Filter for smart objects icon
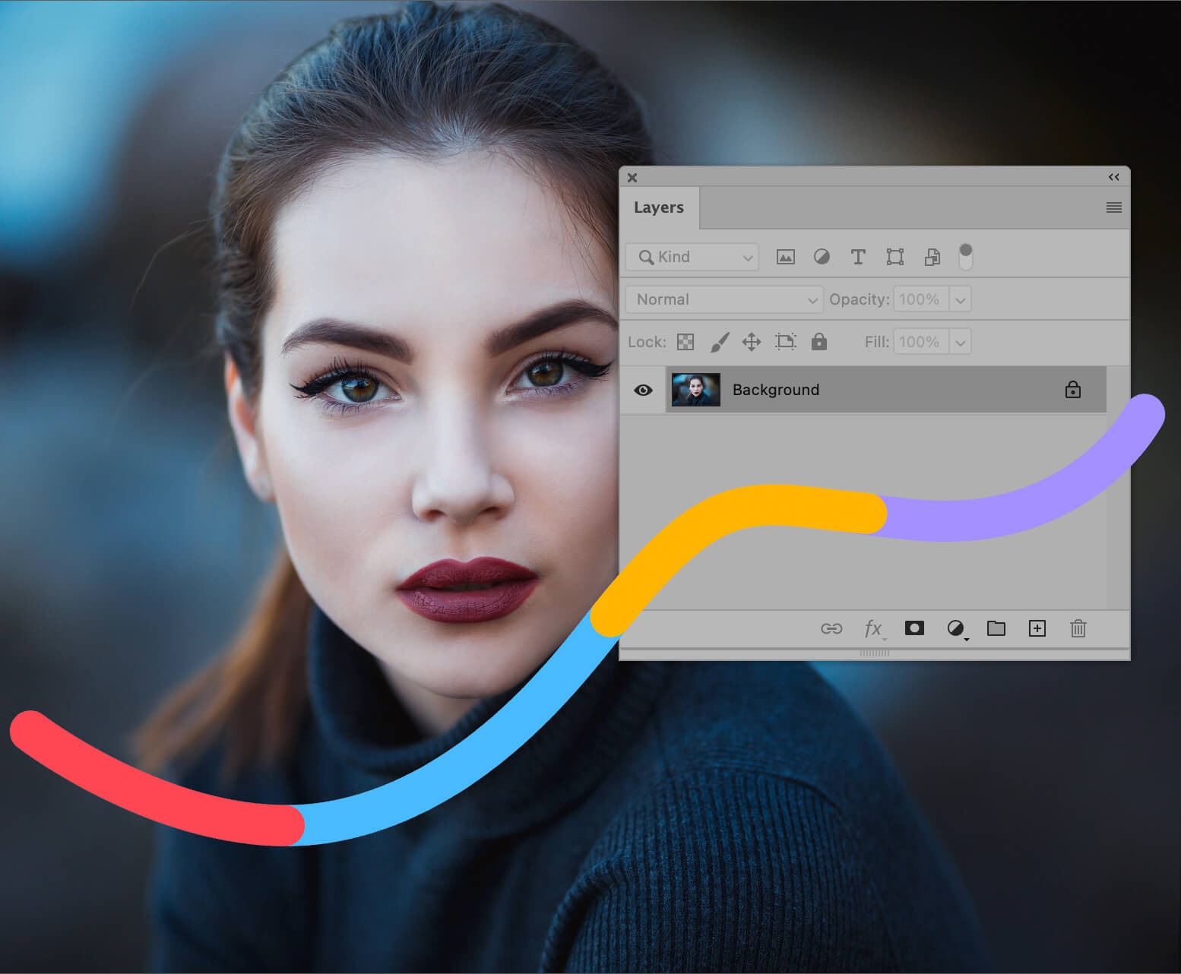Screen dimensions: 1181x974 [932, 257]
